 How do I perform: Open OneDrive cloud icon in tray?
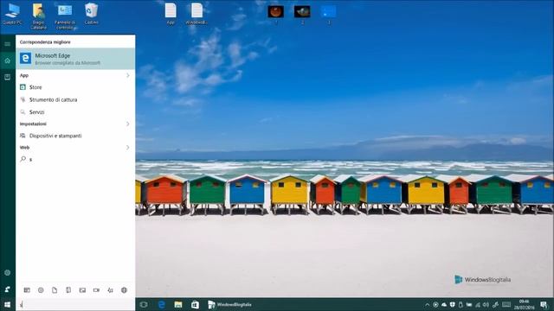(x=444, y=305)
